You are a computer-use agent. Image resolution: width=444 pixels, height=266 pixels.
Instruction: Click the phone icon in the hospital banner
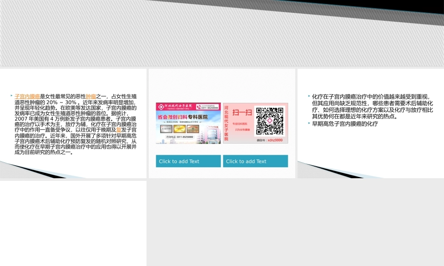click(199, 107)
